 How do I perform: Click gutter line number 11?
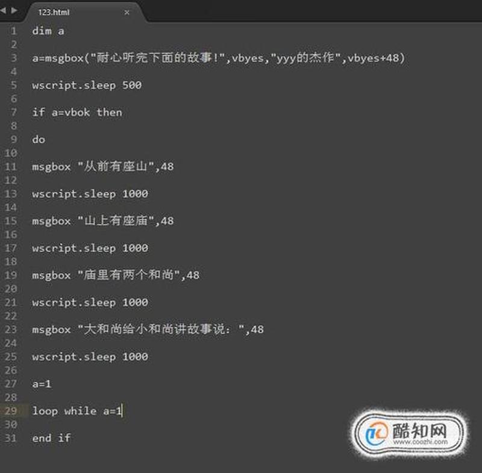(11, 166)
